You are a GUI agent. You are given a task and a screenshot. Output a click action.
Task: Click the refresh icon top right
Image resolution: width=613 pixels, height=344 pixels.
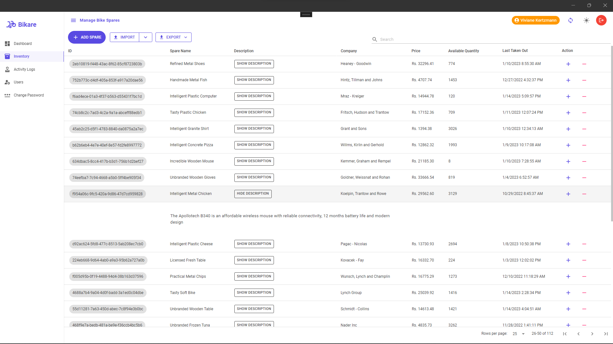coord(571,20)
